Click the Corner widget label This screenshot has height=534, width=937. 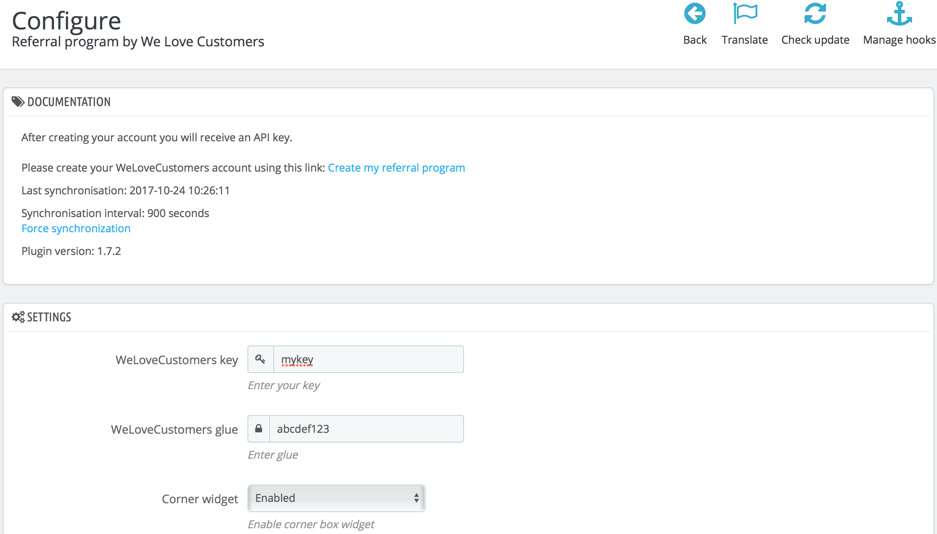(x=200, y=499)
